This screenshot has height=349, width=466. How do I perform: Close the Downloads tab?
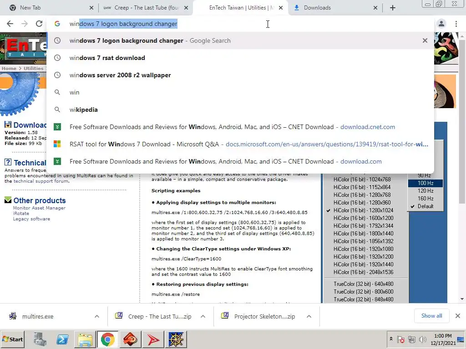375,8
